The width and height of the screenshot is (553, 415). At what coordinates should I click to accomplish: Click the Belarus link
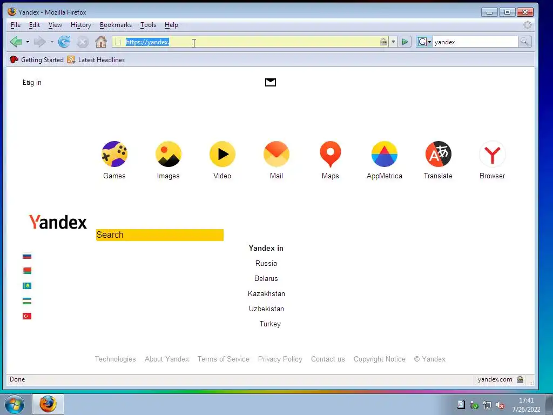(266, 278)
